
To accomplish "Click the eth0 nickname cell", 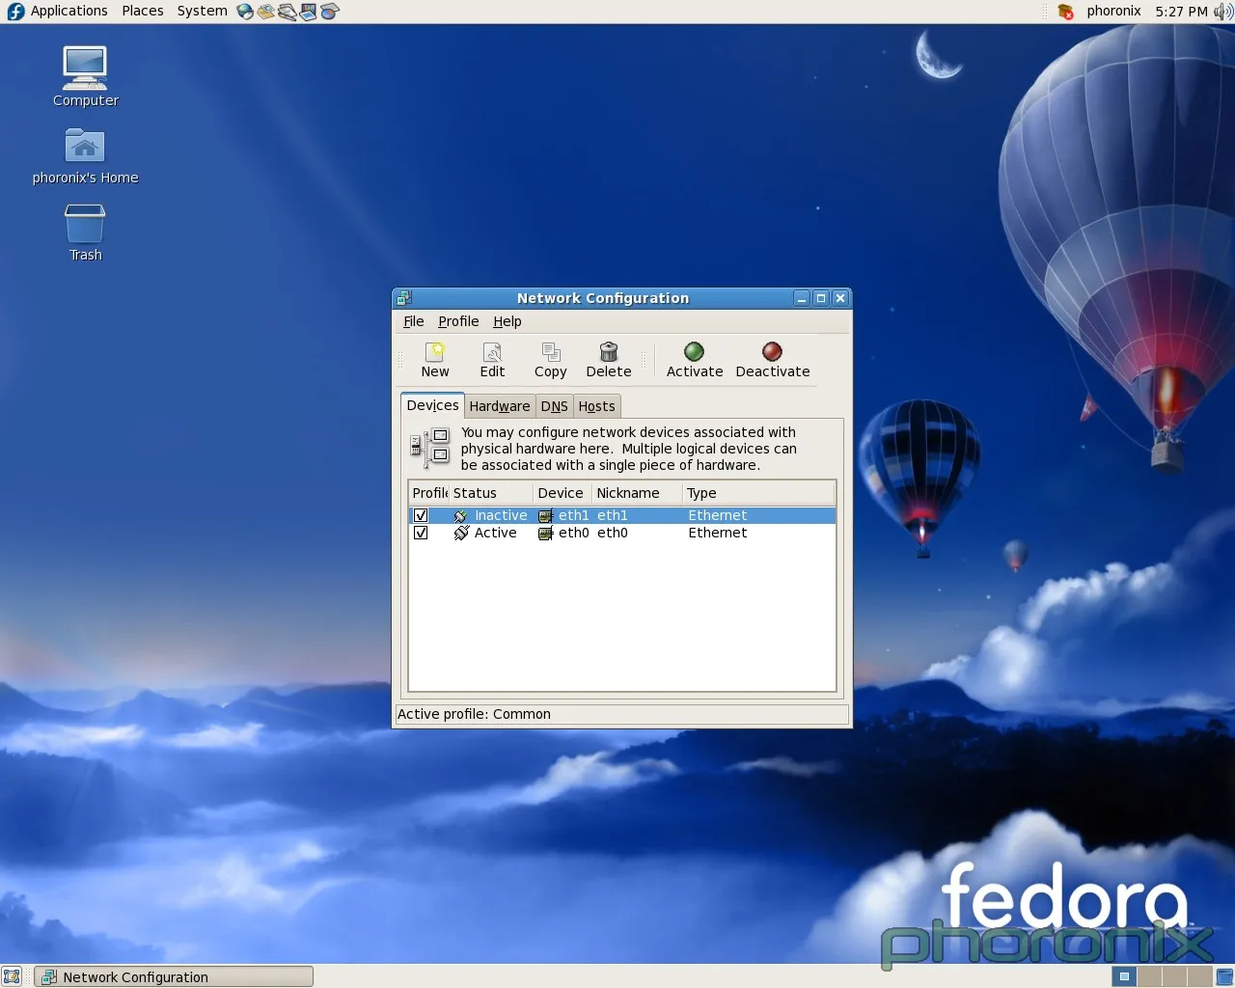I will pos(612,533).
